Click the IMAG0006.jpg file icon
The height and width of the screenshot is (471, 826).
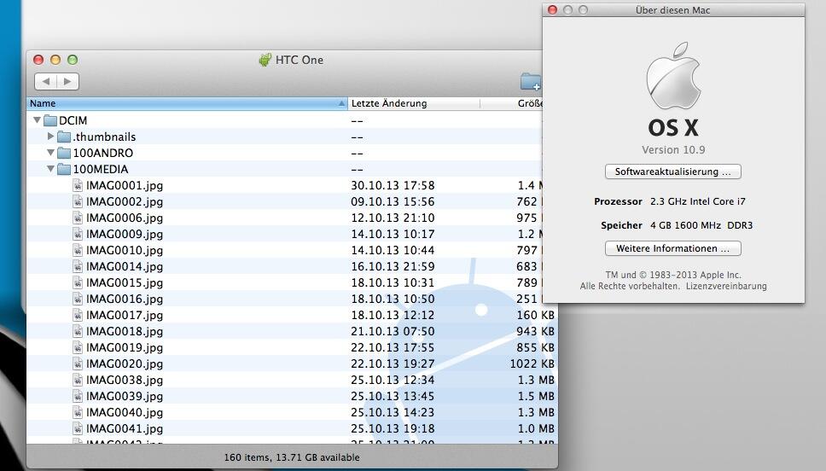point(78,218)
